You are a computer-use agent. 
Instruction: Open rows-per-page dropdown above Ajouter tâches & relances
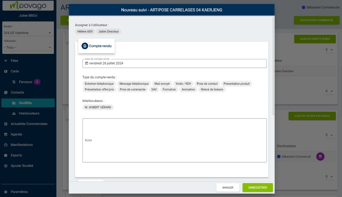[x=330, y=91]
